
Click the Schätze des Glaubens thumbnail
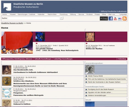[x=7, y=81]
